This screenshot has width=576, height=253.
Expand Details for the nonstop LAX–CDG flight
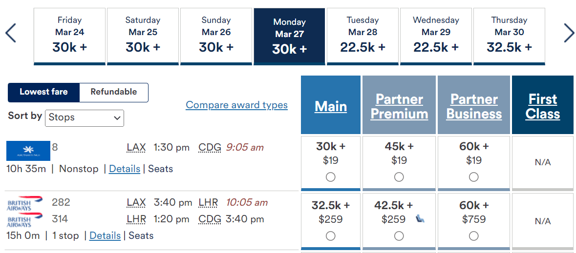125,169
